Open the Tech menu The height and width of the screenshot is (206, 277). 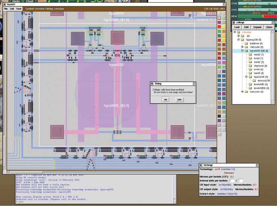point(19,8)
